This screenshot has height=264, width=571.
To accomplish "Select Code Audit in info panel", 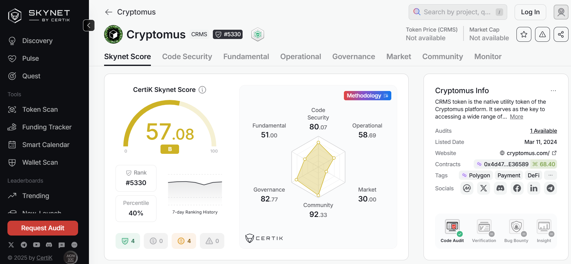I will 452,231.
